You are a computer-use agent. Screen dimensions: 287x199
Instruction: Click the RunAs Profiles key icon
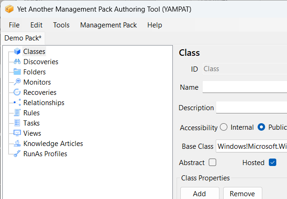pyautogui.click(x=17, y=154)
